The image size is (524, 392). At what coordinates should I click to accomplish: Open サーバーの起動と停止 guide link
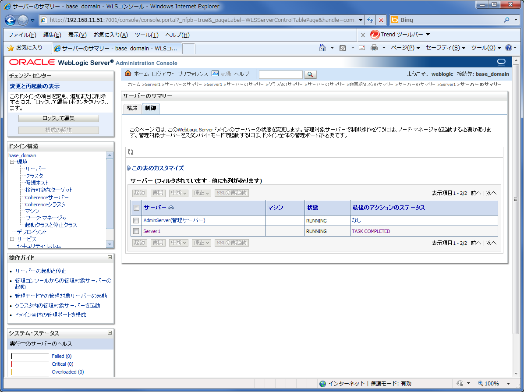point(40,271)
